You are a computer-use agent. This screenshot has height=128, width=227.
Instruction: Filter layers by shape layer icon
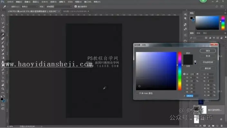coord(218,38)
